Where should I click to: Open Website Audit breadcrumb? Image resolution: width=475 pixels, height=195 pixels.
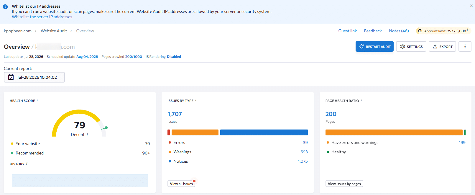[x=54, y=31]
